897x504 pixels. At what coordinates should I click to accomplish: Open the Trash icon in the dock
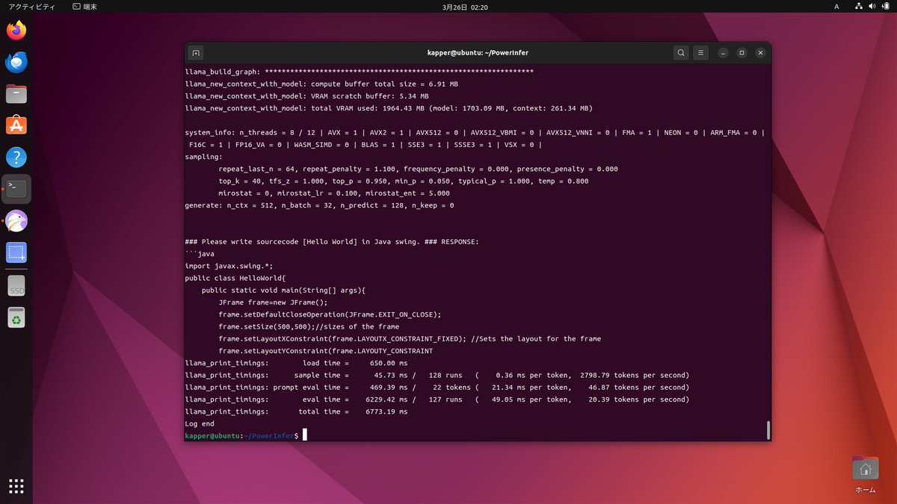[16, 318]
